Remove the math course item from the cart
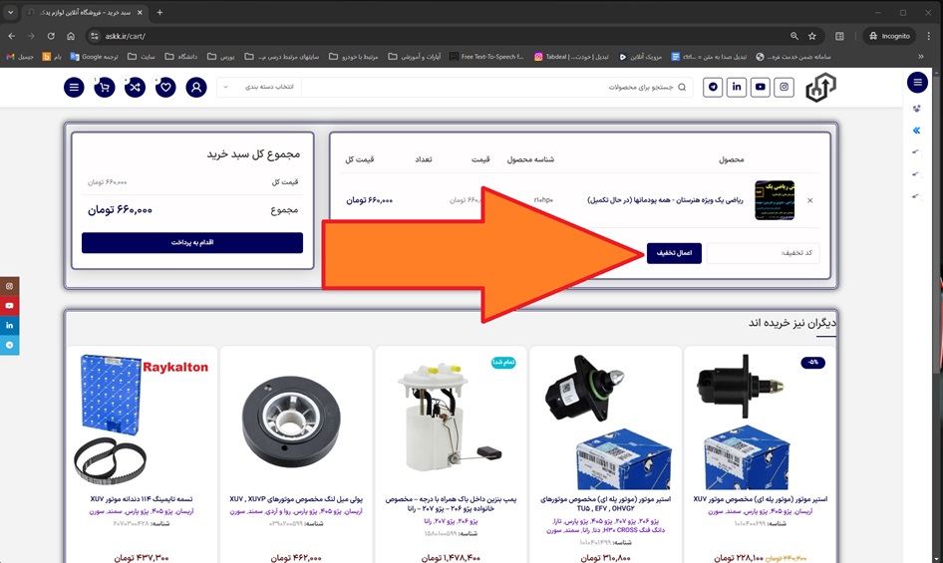 tap(809, 200)
